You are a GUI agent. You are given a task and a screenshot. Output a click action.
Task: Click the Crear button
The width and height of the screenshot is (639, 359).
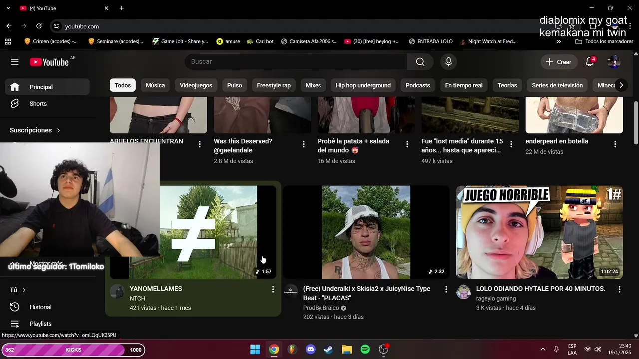pos(559,62)
